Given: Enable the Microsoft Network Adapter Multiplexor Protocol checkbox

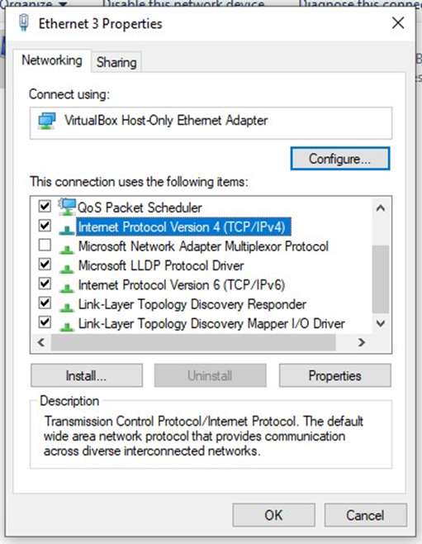Looking at the screenshot, I should click(45, 245).
